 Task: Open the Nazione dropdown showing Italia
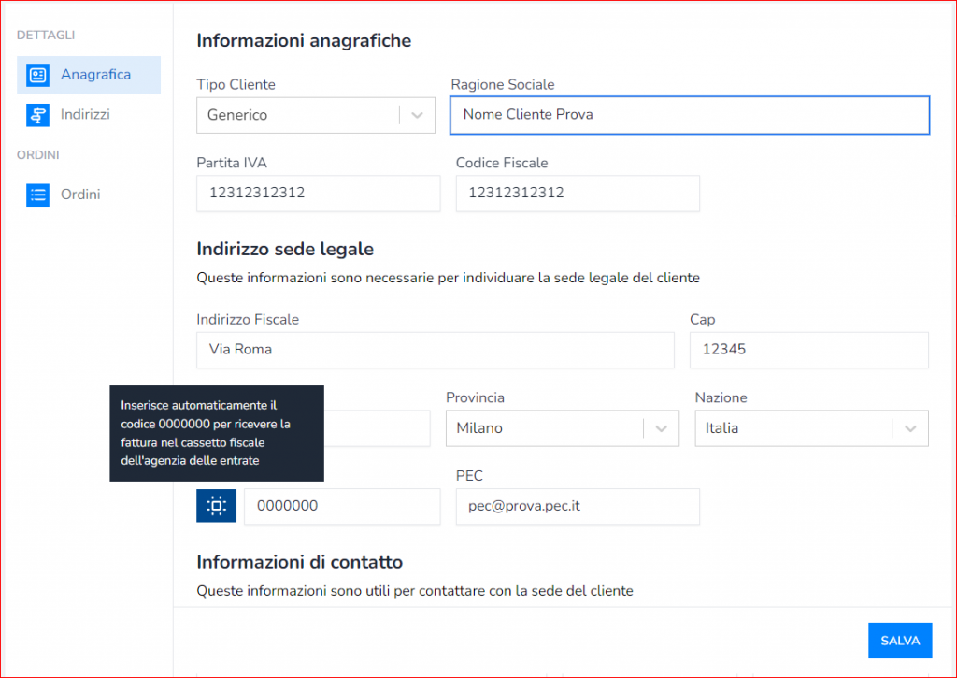(810, 428)
